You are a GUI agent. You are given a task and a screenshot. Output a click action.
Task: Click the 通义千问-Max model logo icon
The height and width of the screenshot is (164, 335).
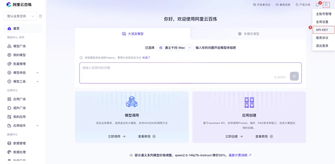[x=161, y=48]
